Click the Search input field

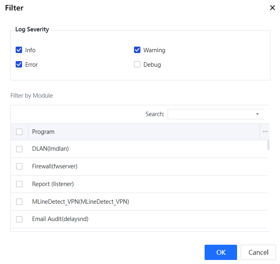click(x=211, y=114)
